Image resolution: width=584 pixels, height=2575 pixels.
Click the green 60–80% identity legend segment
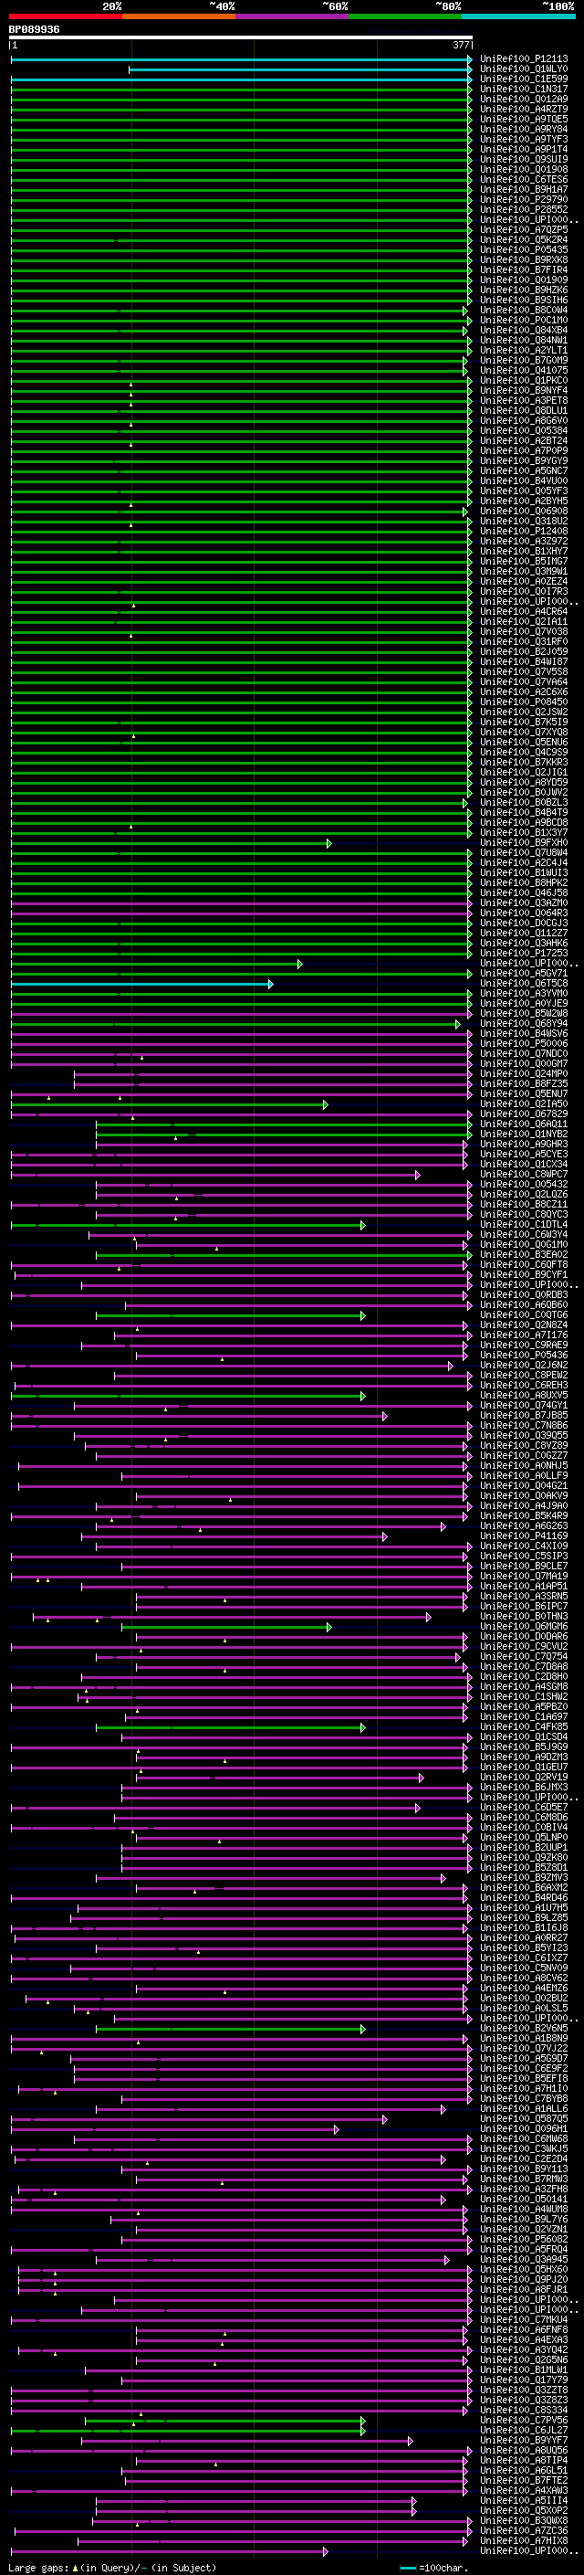point(405,16)
